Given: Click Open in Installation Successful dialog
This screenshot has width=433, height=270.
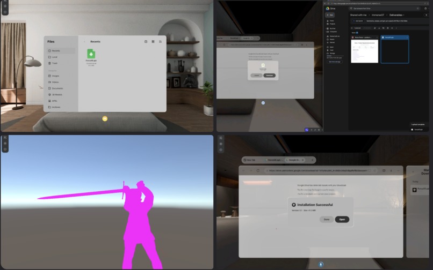Looking at the screenshot, I should (x=342, y=219).
